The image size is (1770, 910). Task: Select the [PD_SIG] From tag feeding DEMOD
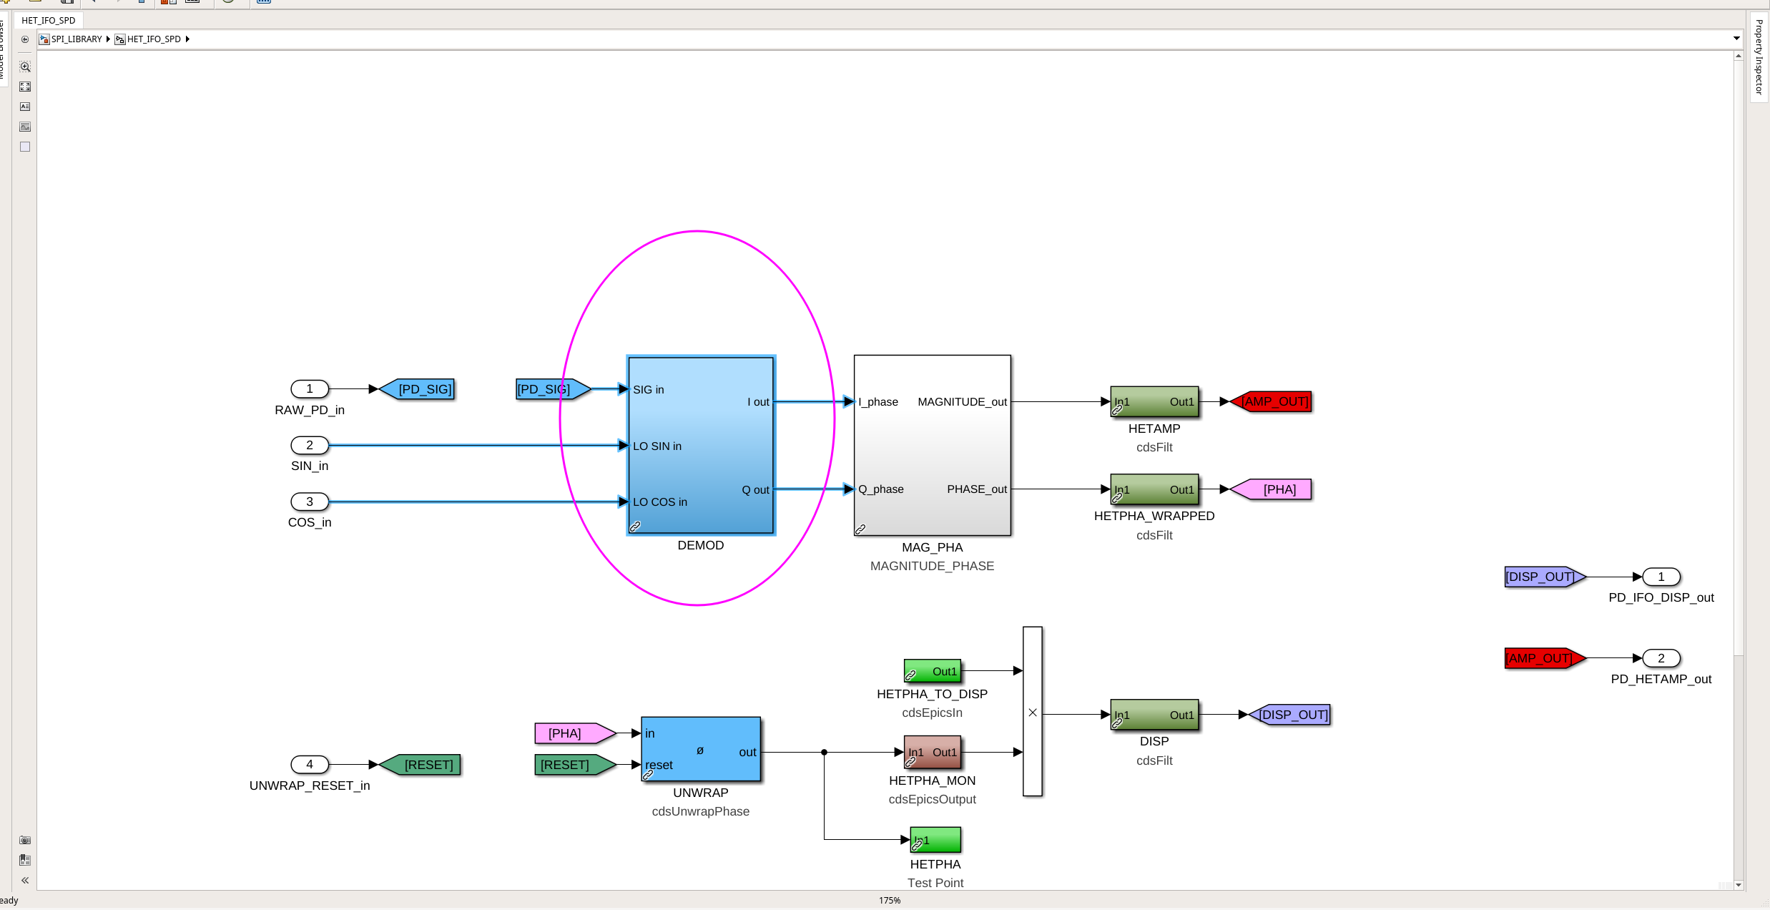(x=554, y=389)
